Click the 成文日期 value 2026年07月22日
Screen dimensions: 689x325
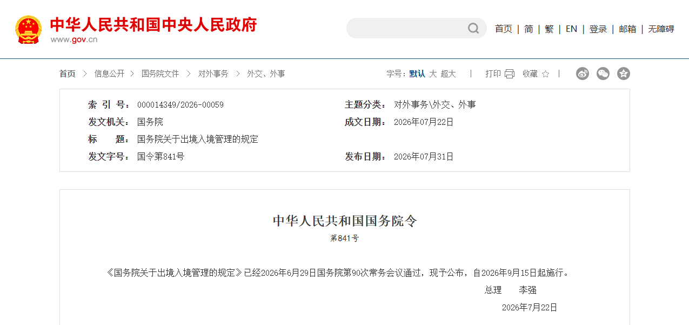(424, 122)
